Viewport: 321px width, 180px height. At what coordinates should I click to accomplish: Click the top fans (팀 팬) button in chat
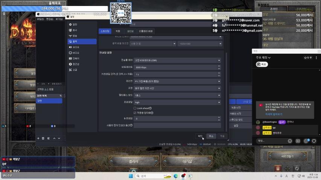308,58
